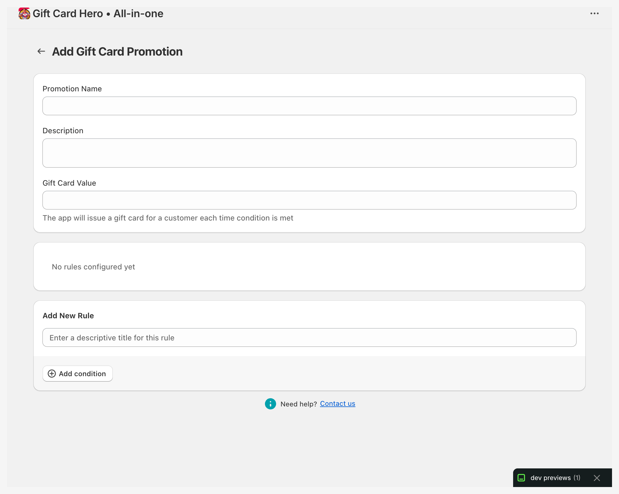This screenshot has width=619, height=494.
Task: Close the dev previews bar
Action: [597, 478]
